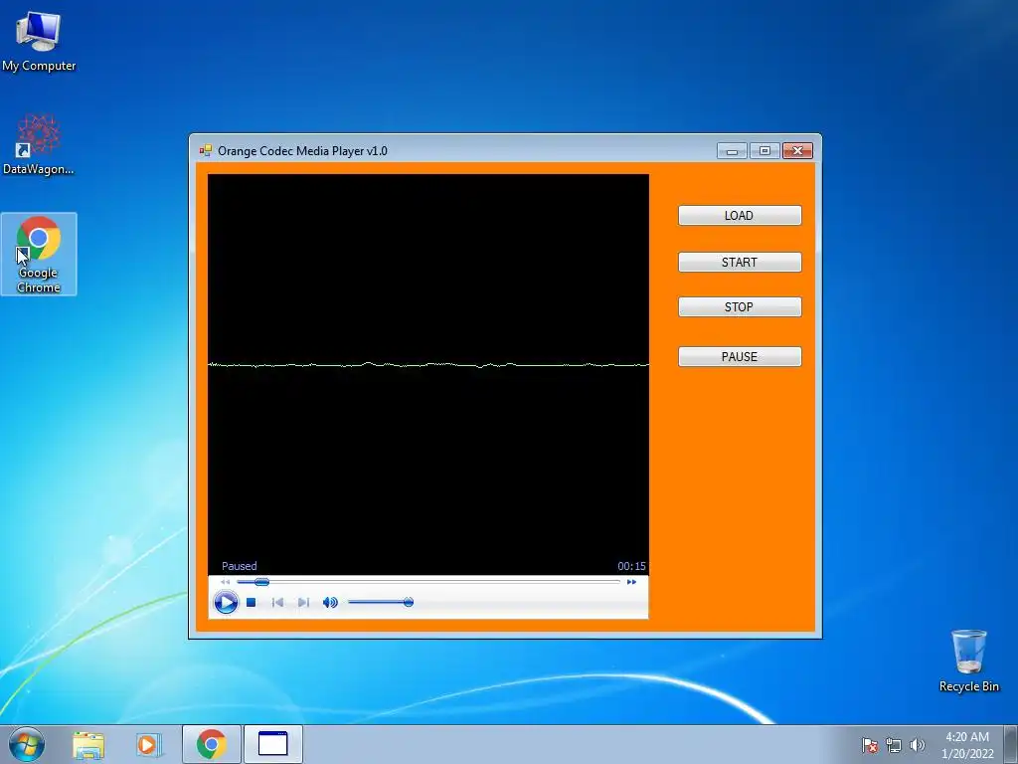Click the Orange Codec title bar app icon
Screen dimensions: 1018x764
(x=206, y=151)
